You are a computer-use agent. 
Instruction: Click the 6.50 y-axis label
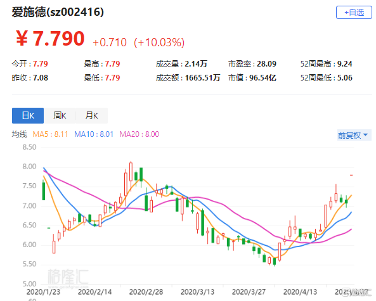(29, 225)
